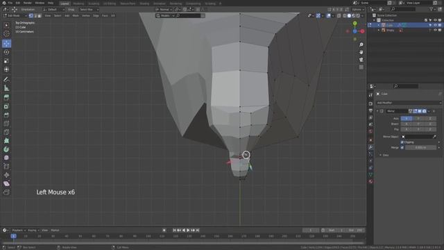The image size is (444, 250).
Task: Toggle camera view icon in viewport
Action: pos(361,60)
